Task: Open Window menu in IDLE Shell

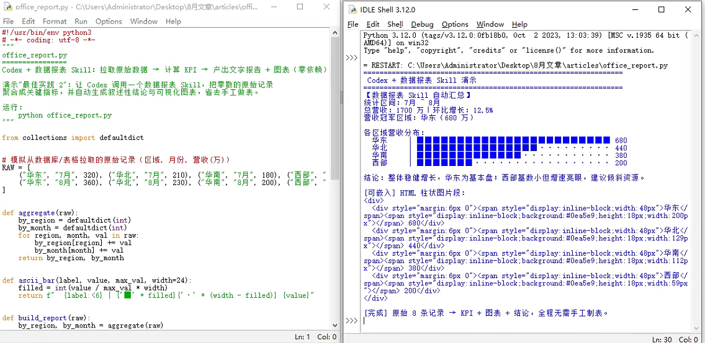Action: pyautogui.click(x=490, y=24)
